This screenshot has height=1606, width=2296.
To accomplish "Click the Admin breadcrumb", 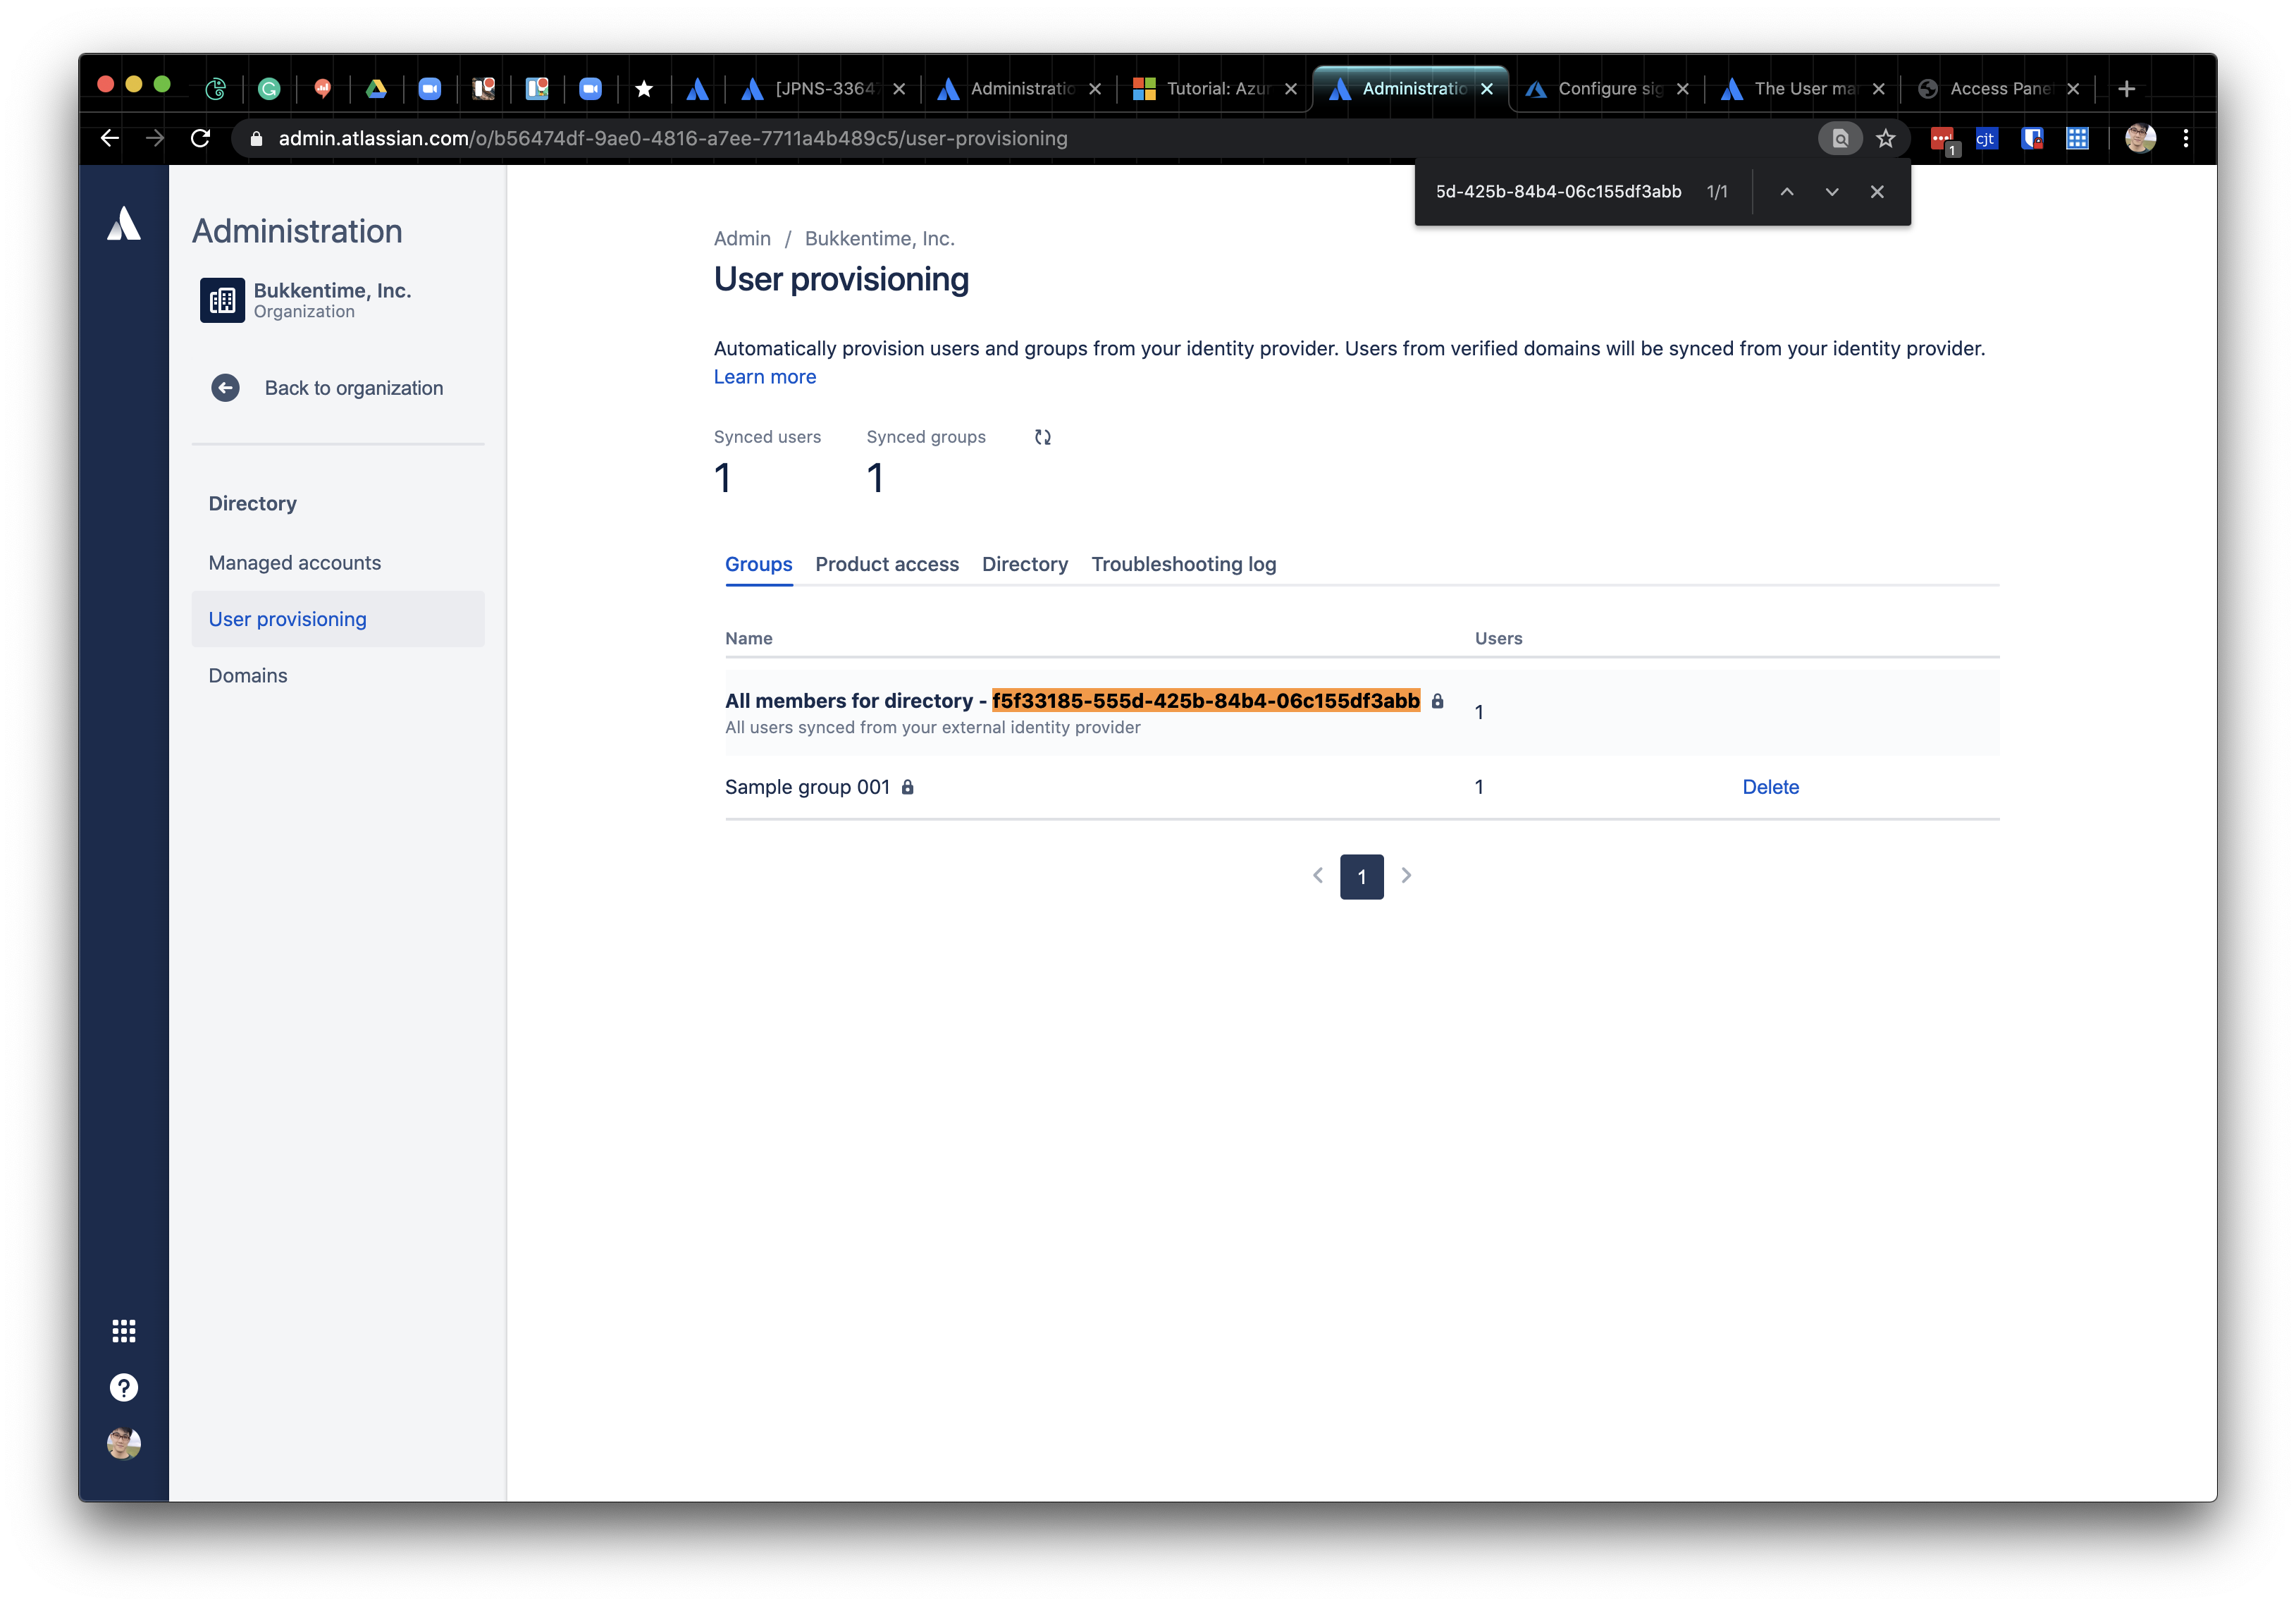I will 742,239.
